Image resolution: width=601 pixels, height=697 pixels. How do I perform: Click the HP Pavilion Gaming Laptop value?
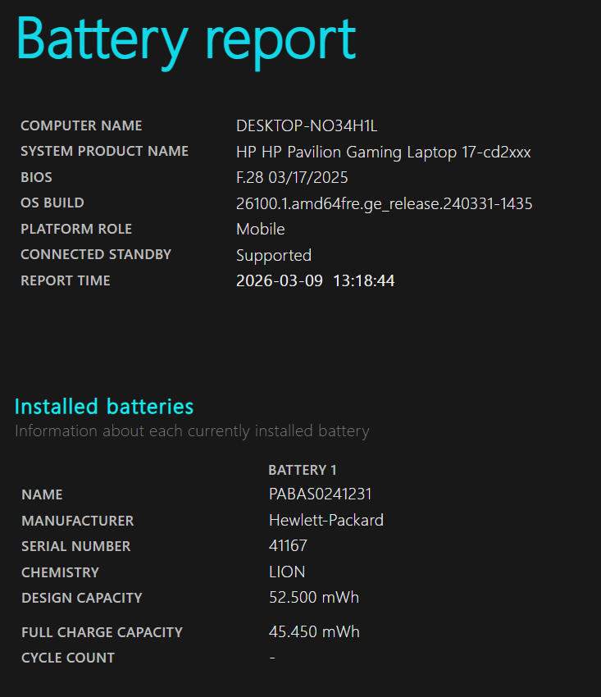tap(384, 152)
